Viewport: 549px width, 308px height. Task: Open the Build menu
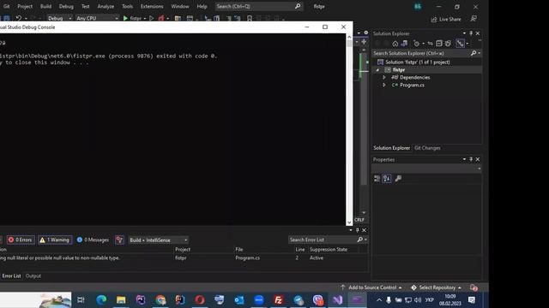coord(45,6)
